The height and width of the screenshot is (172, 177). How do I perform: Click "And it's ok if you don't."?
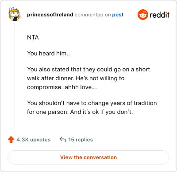[x=101, y=112]
